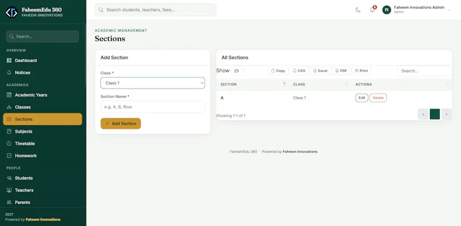
Task: Change the Show entries count box
Action: pos(237,71)
